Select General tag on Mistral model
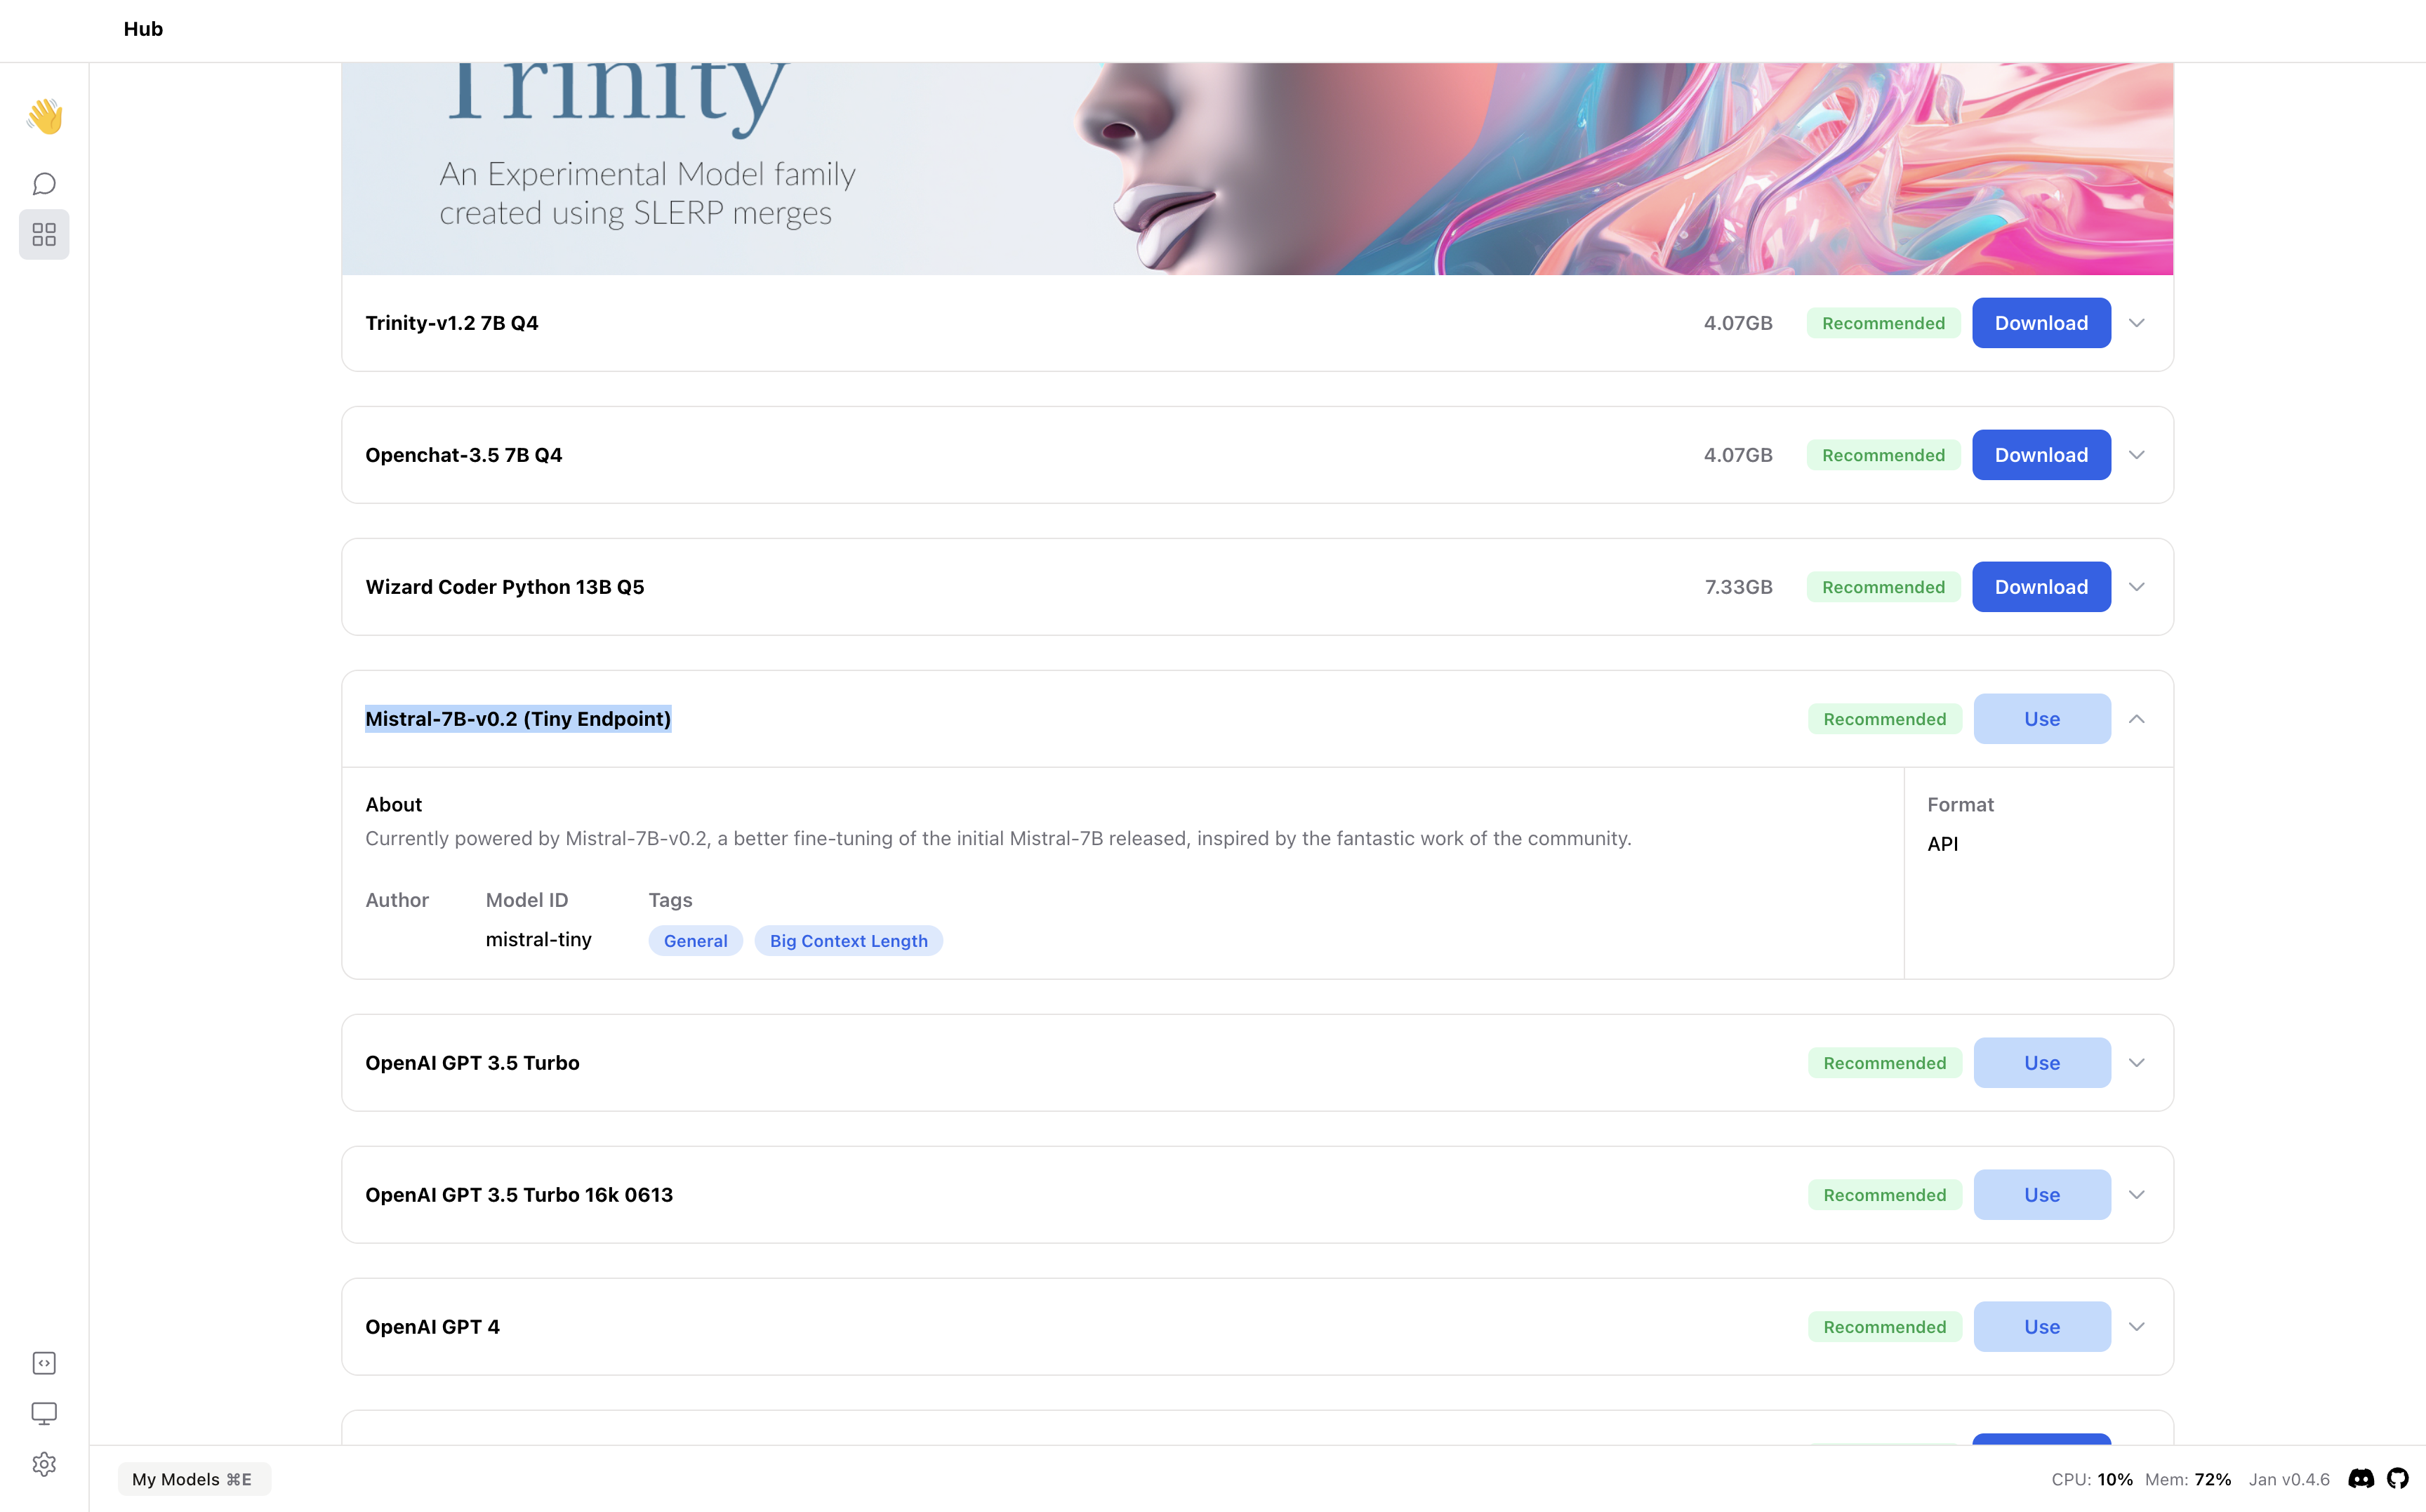Screen dimensions: 2426x1512 [x=695, y=941]
